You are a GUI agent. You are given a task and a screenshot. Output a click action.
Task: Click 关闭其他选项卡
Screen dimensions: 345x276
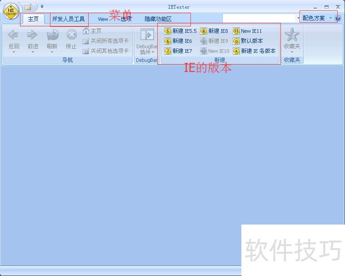click(x=105, y=51)
